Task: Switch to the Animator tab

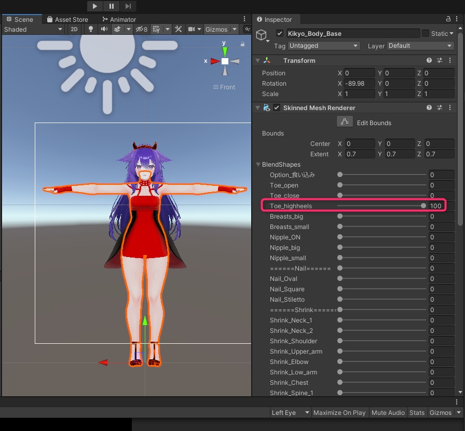Action: click(x=119, y=19)
